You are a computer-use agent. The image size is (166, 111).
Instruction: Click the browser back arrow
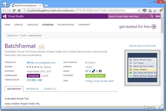pos(4,10)
